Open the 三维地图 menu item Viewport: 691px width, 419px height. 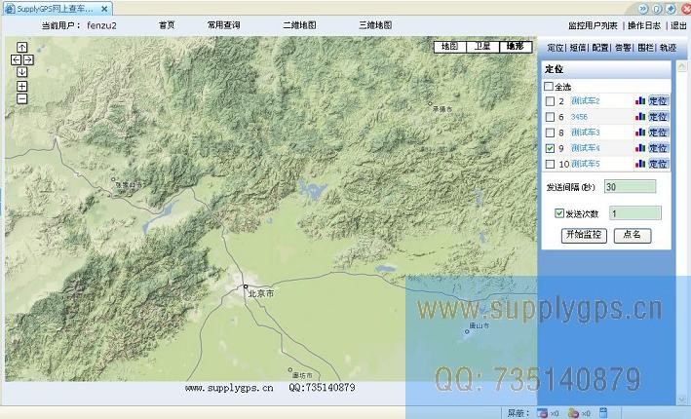coord(375,24)
